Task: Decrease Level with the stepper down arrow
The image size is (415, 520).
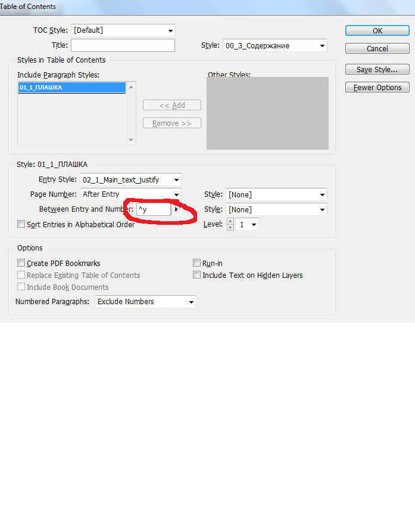Action: (x=230, y=228)
